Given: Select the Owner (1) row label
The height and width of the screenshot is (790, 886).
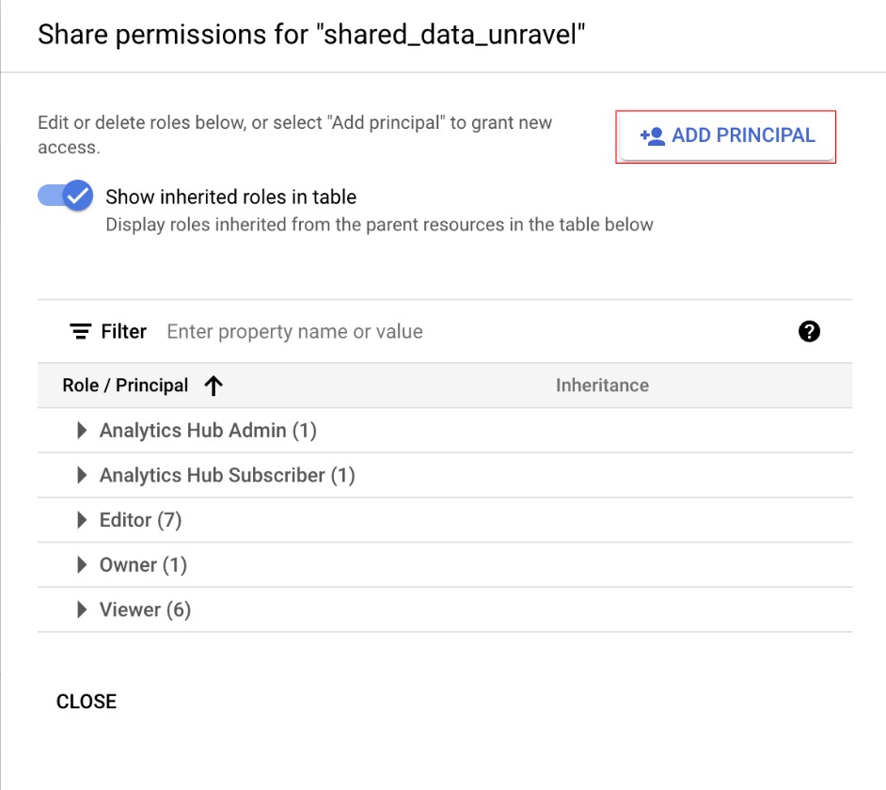Looking at the screenshot, I should [143, 565].
